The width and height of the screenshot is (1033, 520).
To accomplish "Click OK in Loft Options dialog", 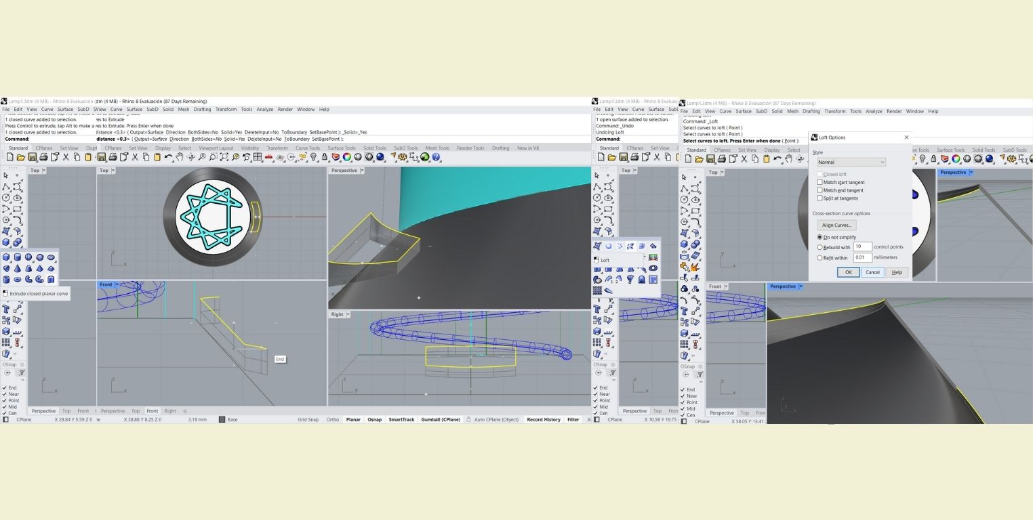I will [x=849, y=272].
